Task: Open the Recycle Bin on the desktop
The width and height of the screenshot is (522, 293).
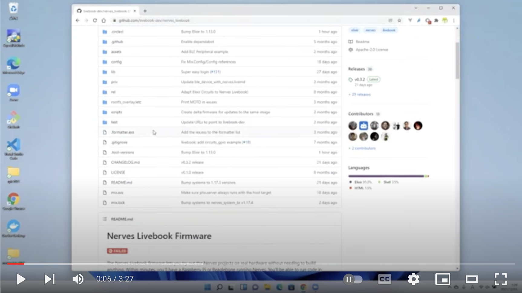Action: [x=14, y=12]
